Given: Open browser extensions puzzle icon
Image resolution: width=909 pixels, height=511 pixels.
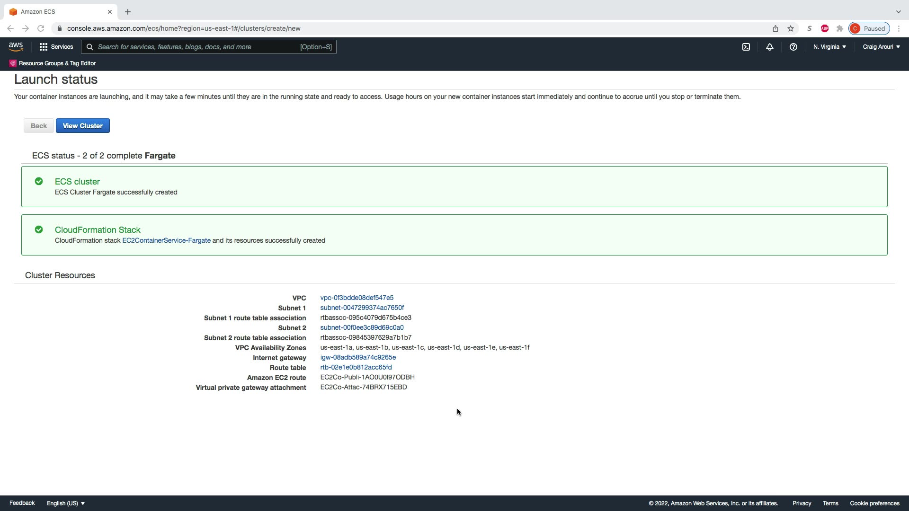Looking at the screenshot, I should click(839, 28).
